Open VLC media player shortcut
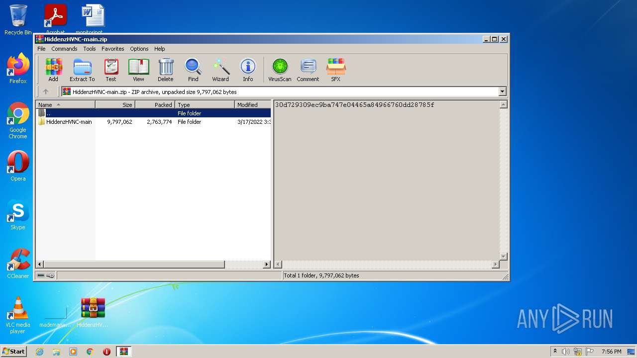 point(18,315)
